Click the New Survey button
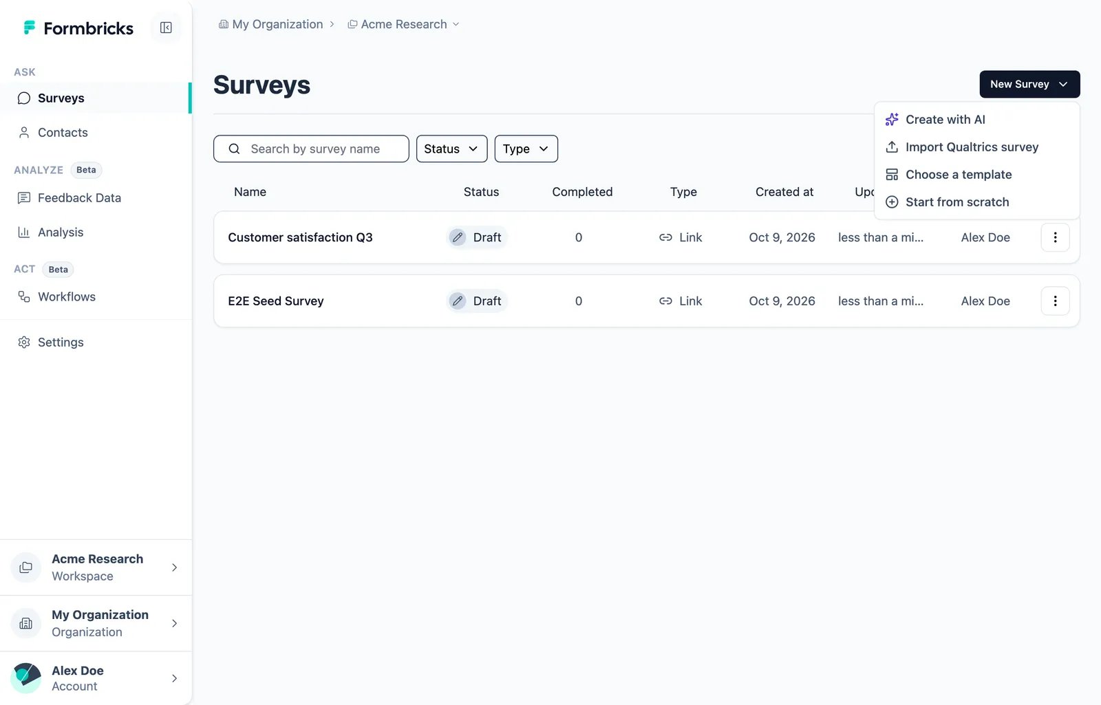The height and width of the screenshot is (705, 1101). [1029, 84]
